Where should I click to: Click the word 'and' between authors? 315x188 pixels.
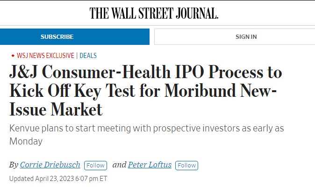[x=119, y=165]
